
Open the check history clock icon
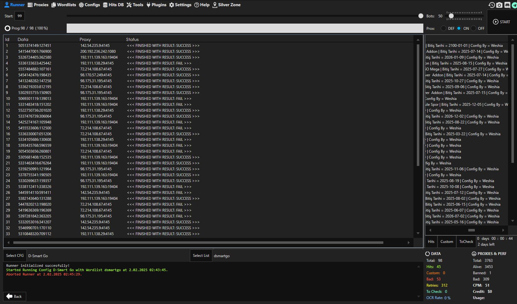click(x=492, y=5)
